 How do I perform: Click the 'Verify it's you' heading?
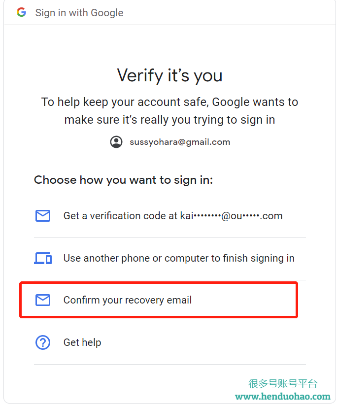169,75
